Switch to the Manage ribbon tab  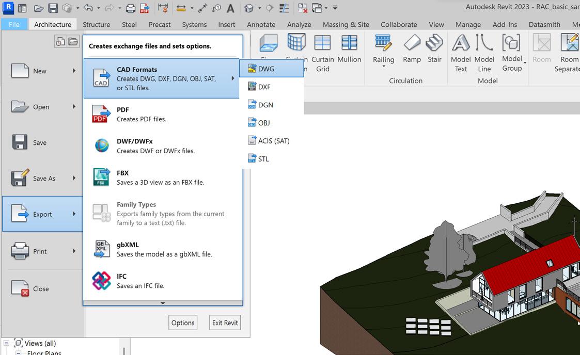[x=468, y=24]
